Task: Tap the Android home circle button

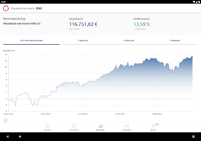Action: 20,137
